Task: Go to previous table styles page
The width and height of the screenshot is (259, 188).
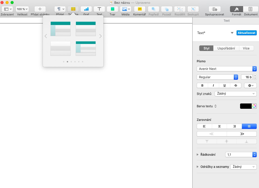Action: tap(46, 36)
